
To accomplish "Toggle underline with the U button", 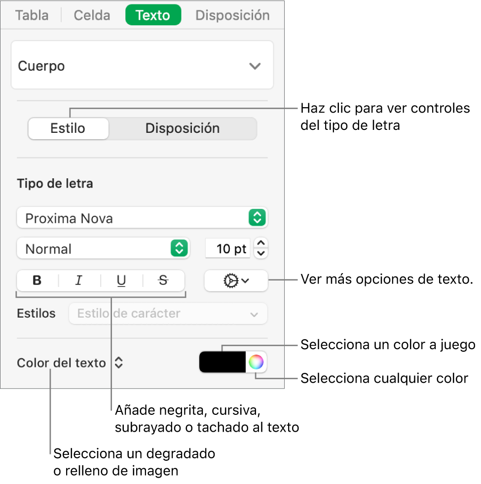I will (x=121, y=281).
